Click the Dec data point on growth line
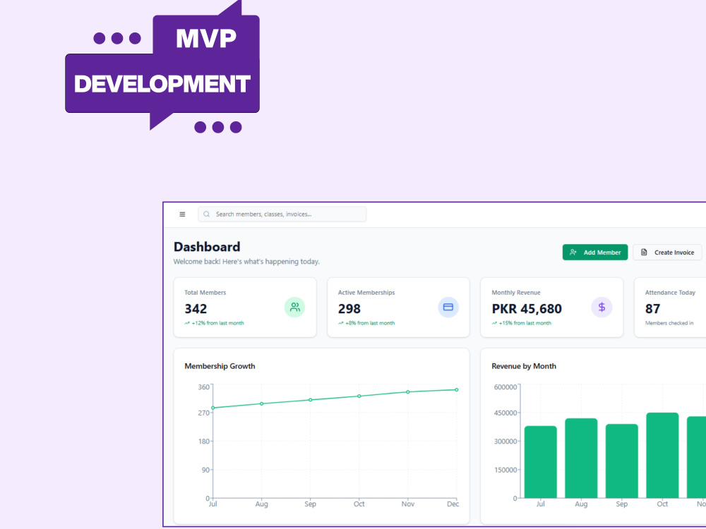706x529 pixels. (x=457, y=390)
